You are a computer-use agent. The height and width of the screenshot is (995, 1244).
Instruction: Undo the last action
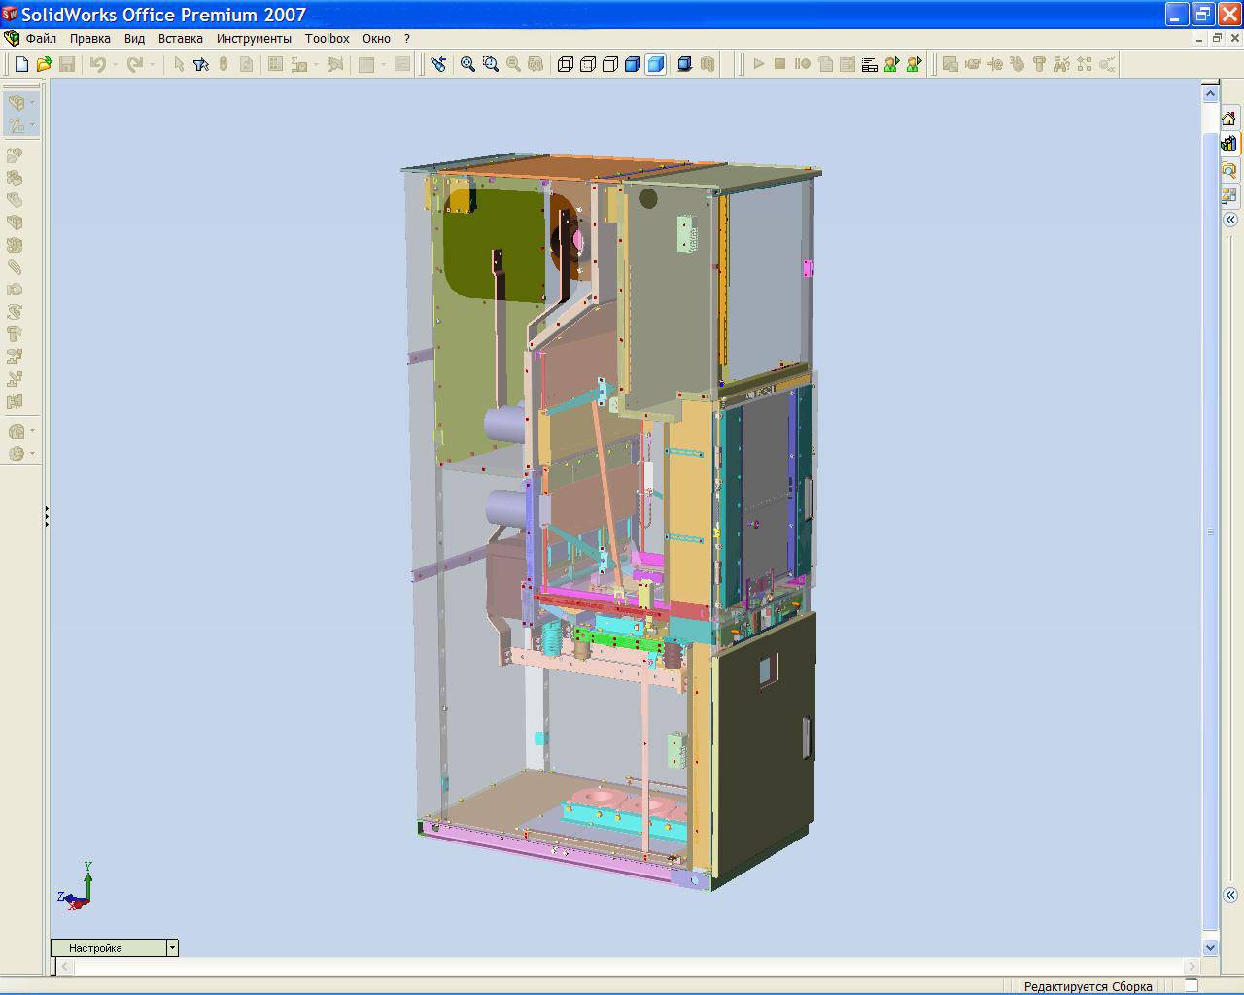tap(97, 64)
